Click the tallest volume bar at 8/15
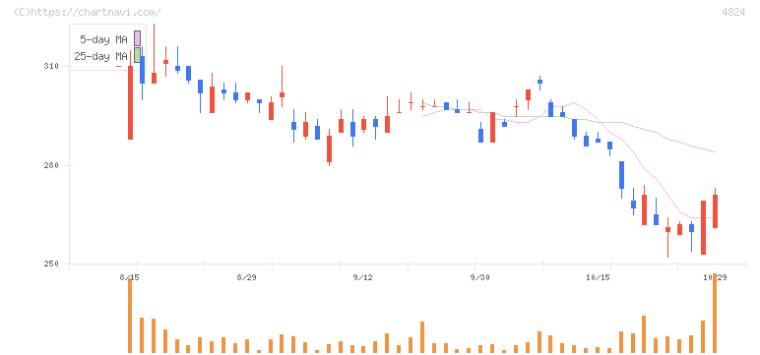Viewport: 760px width, 355px height. pyautogui.click(x=130, y=316)
